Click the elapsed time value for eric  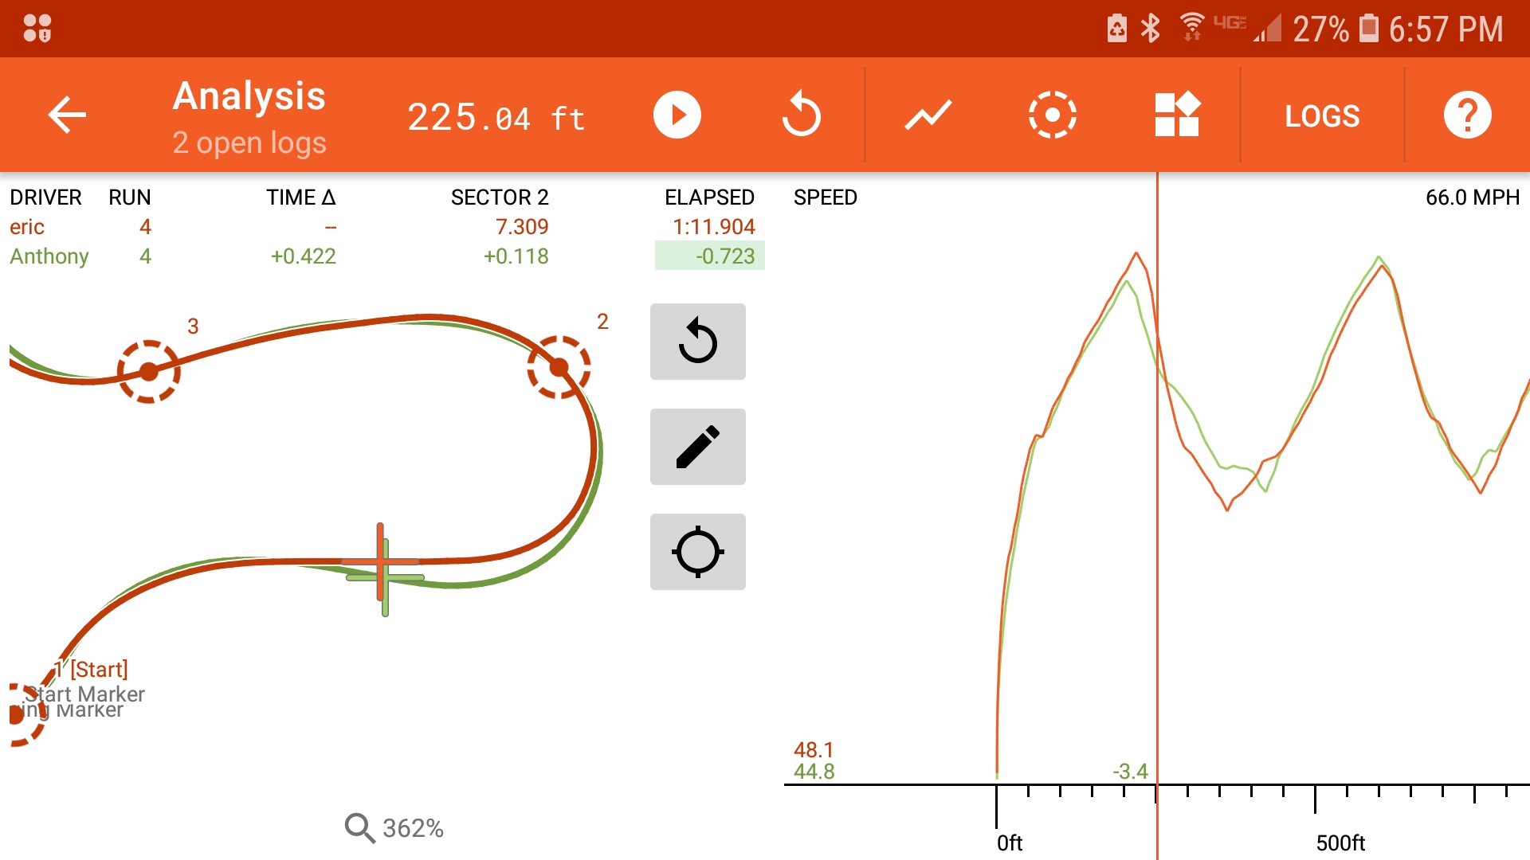pyautogui.click(x=715, y=226)
